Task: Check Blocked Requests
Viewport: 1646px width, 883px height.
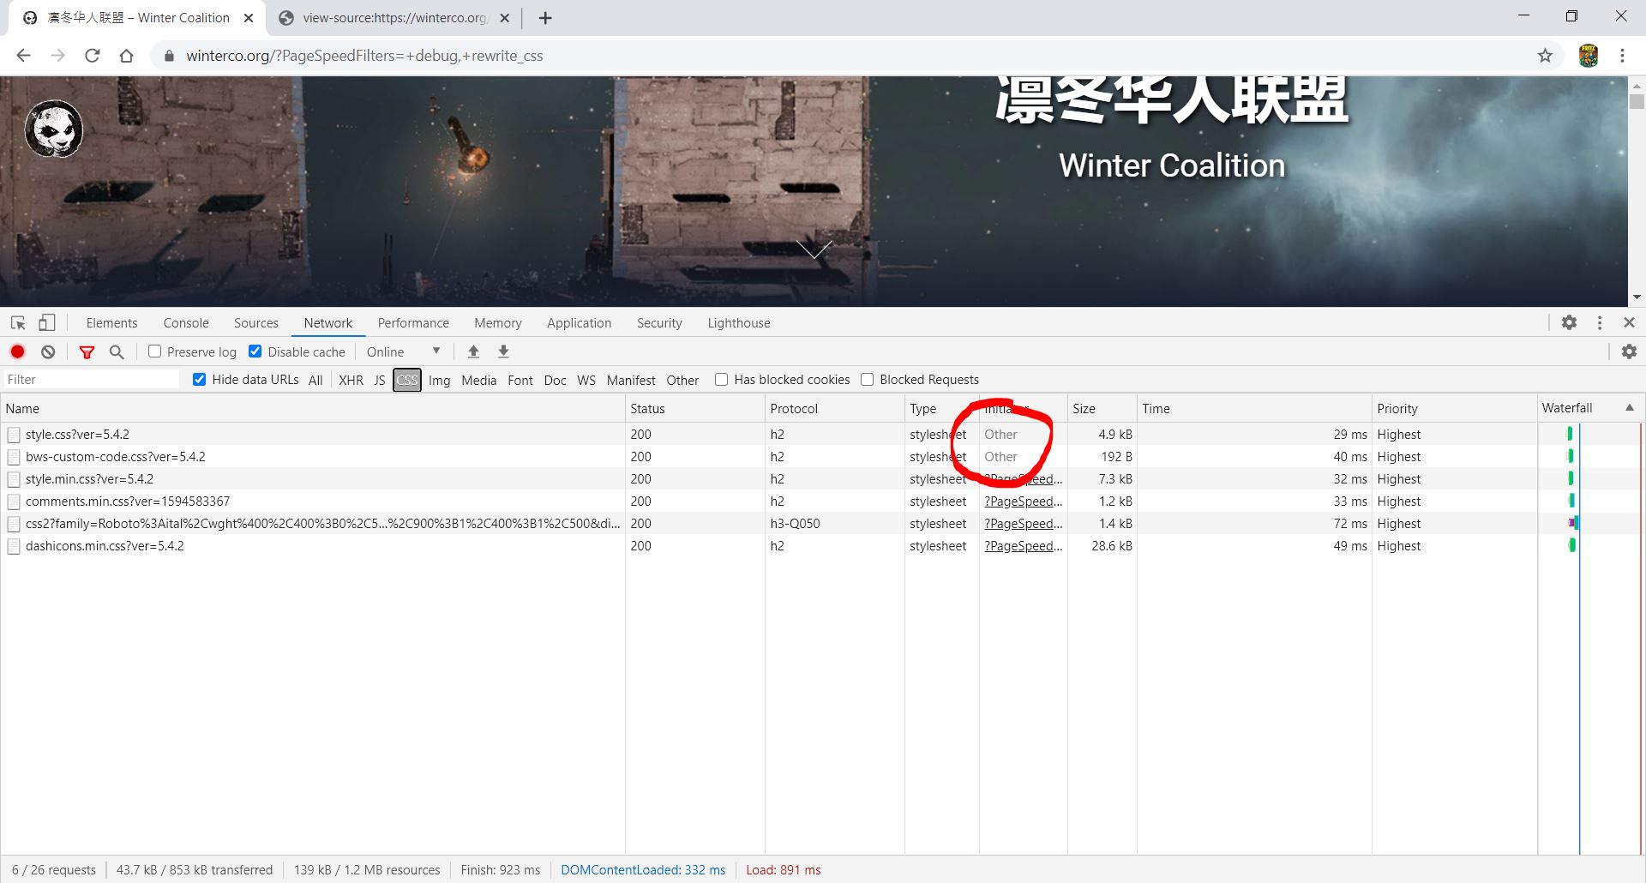Action: [x=867, y=379]
